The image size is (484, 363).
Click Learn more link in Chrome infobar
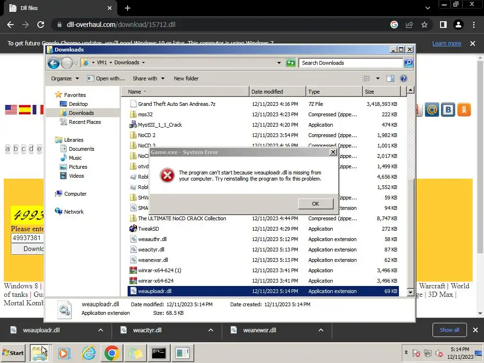point(447,43)
